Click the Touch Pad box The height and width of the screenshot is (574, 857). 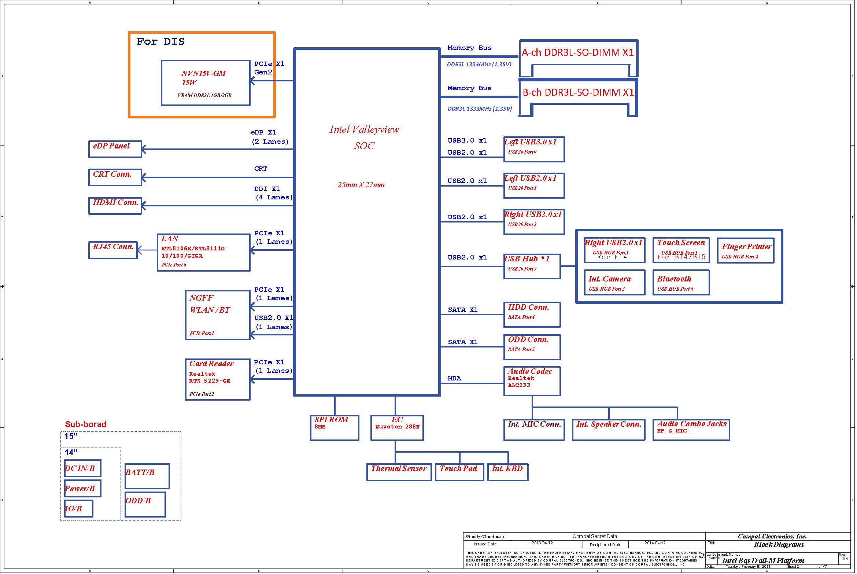(460, 472)
